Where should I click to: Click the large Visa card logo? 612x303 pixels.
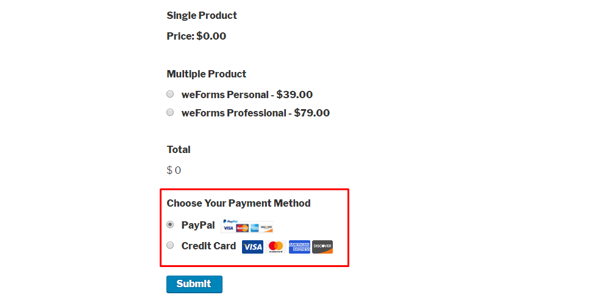tap(252, 247)
